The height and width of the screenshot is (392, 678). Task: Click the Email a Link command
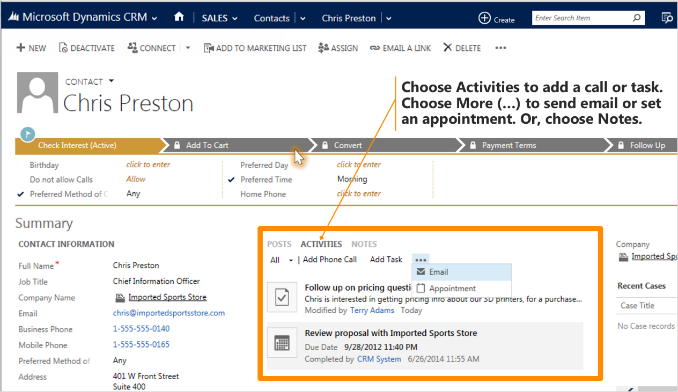click(x=401, y=48)
